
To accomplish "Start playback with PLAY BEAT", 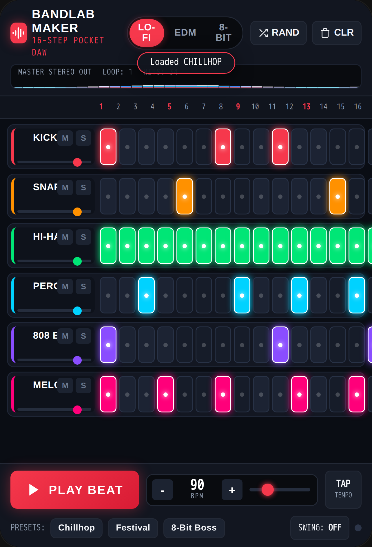I will (75, 490).
